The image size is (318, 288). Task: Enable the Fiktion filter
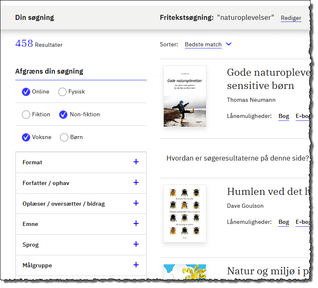(26, 115)
